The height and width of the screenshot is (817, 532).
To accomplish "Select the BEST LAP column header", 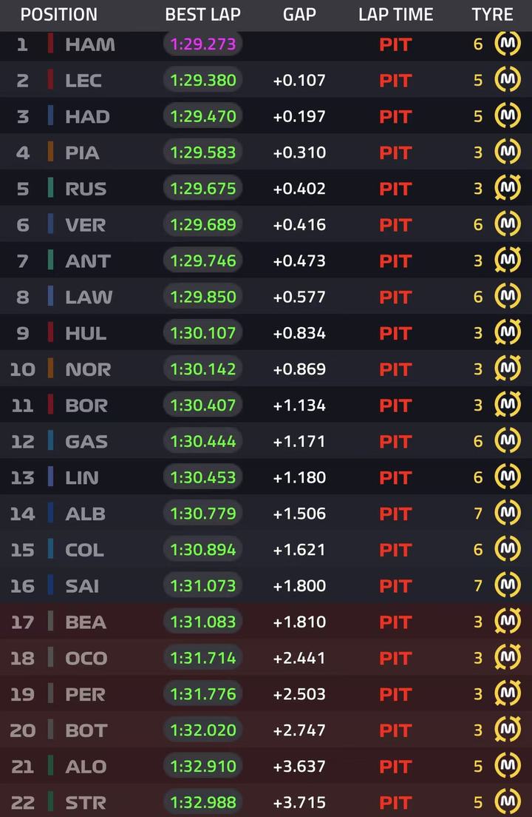I will pyautogui.click(x=202, y=15).
